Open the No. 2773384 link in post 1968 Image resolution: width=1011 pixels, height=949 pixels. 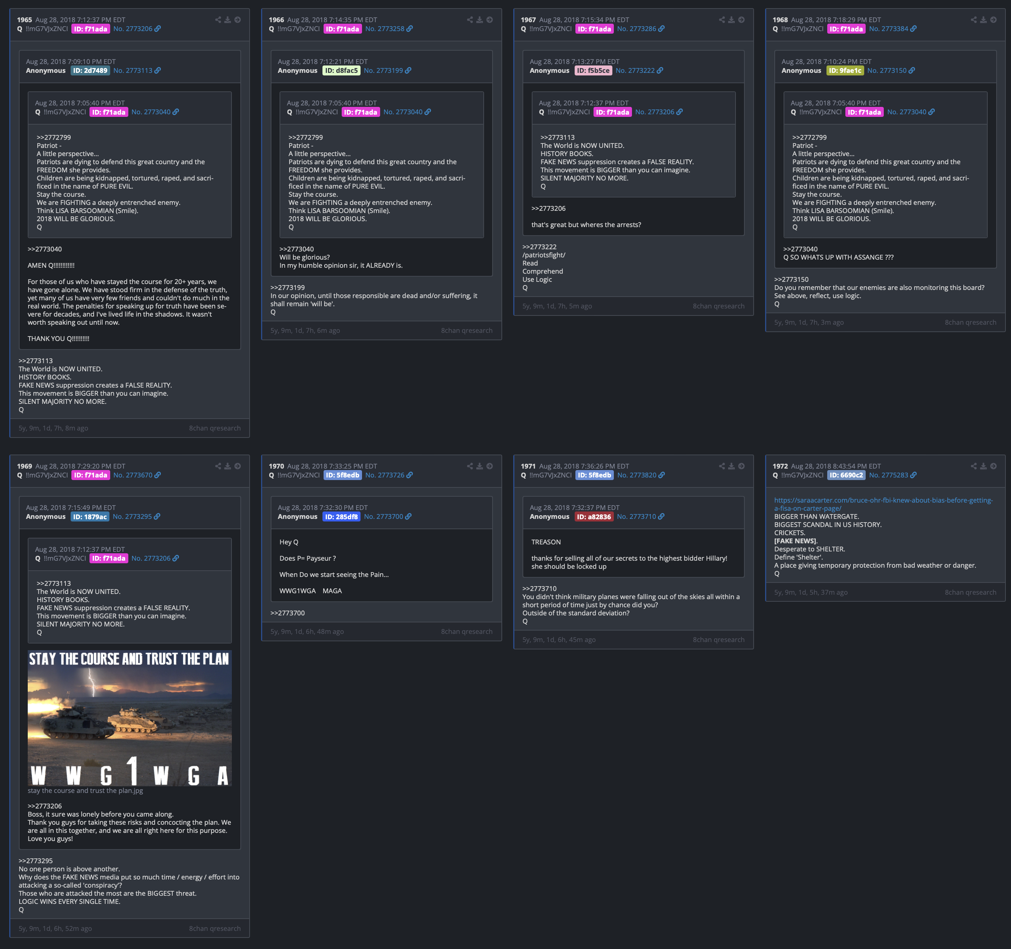coord(893,29)
